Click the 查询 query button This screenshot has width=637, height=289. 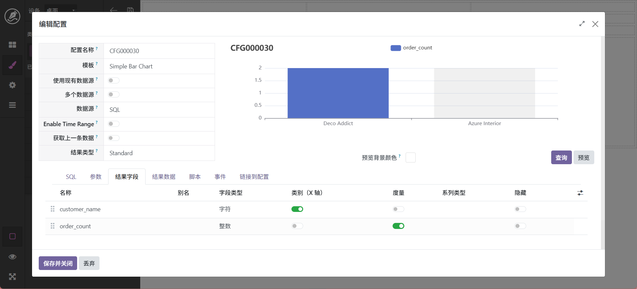coord(561,158)
